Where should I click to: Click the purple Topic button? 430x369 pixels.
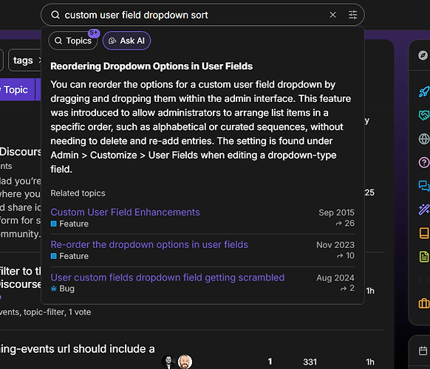tap(17, 89)
